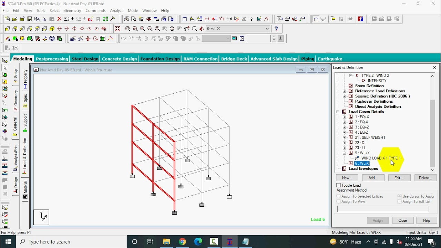The height and width of the screenshot is (248, 441).
Task: Expand the 2 : EQ-X load case
Action: (x=344, y=122)
